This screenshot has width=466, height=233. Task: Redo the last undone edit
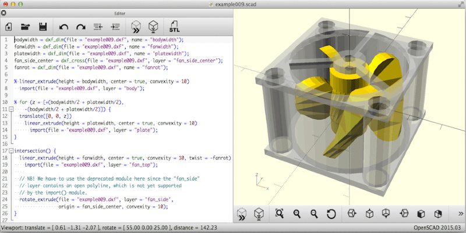[80, 26]
